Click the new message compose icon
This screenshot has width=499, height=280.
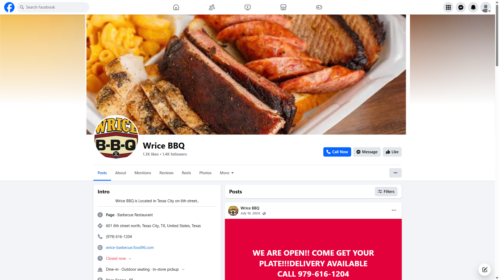(x=485, y=270)
